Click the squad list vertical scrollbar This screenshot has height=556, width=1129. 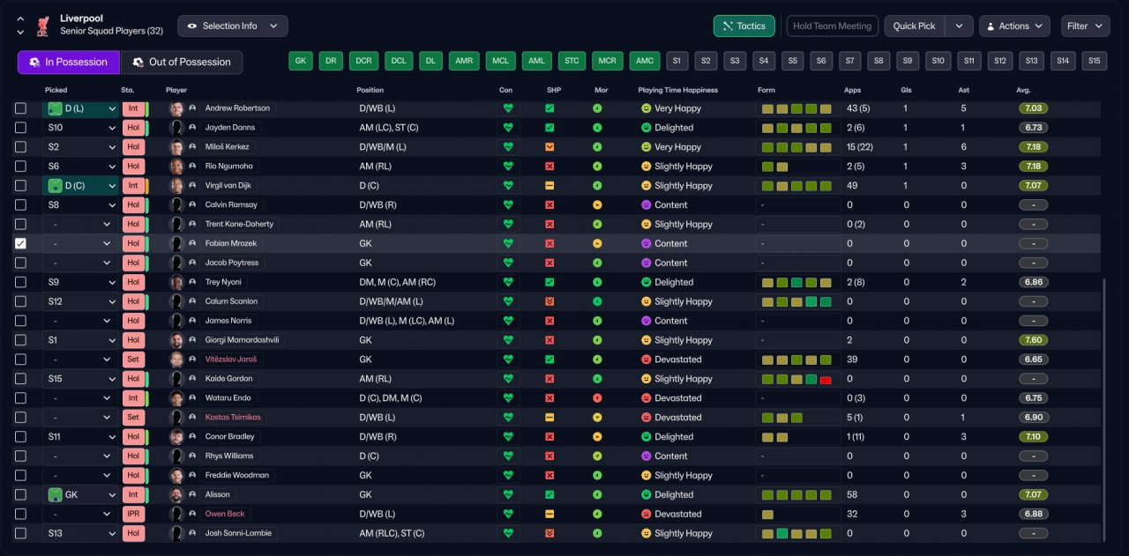pyautogui.click(x=1103, y=410)
